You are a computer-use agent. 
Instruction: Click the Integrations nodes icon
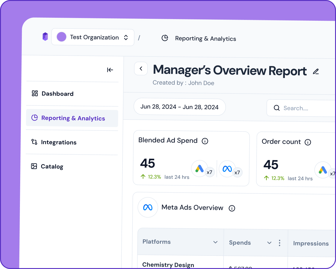[x=34, y=142]
